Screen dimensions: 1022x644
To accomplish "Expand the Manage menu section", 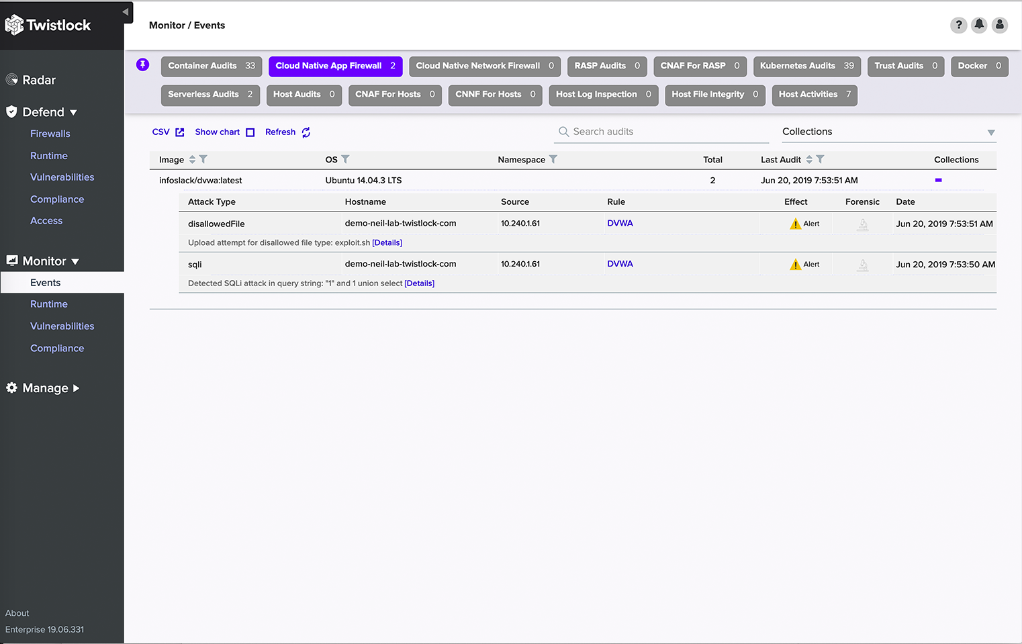I will (76, 388).
